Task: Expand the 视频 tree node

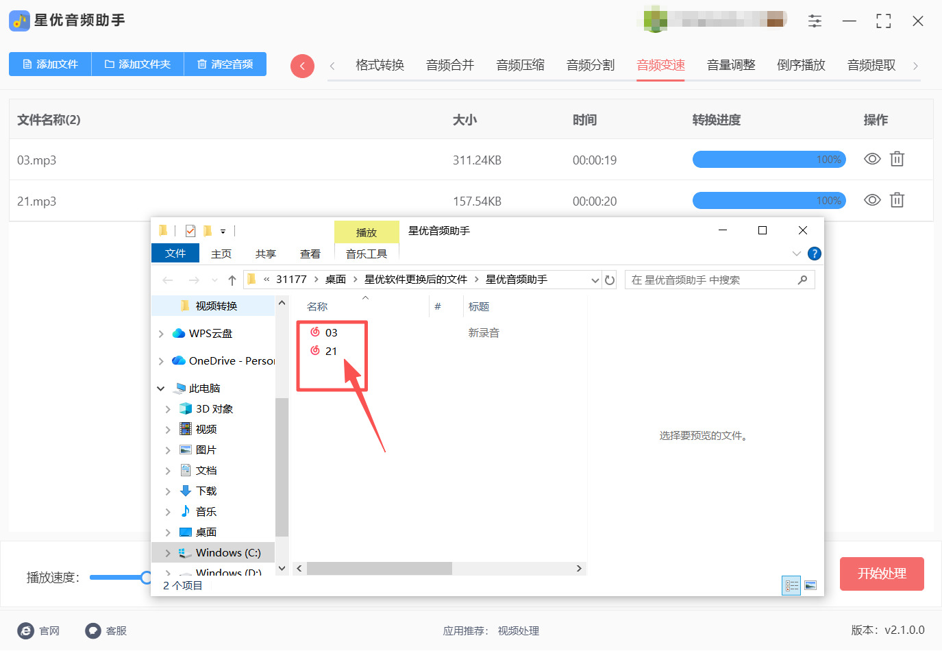Action: [168, 430]
